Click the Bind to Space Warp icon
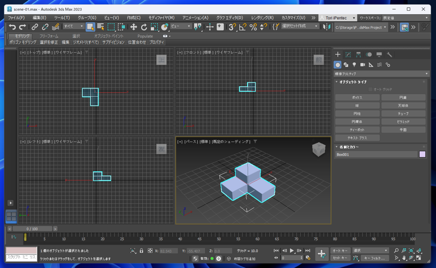The image size is (436, 268). pos(56,27)
